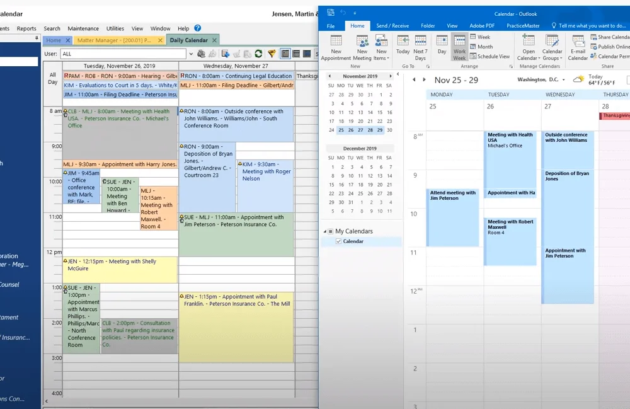The image size is (630, 409).
Task: Open the Send / Receive ribbon tab in Outlook
Action: point(392,26)
